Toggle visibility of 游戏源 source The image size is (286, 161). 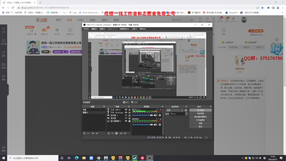[x=126, y=118]
